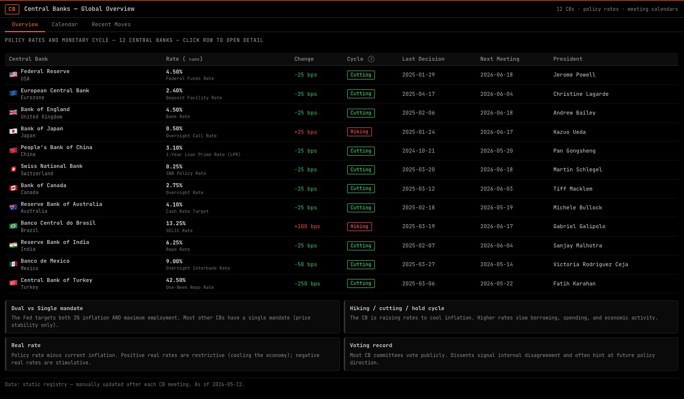Click the Turkey flag icon
The image size is (684, 399).
pyautogui.click(x=13, y=283)
